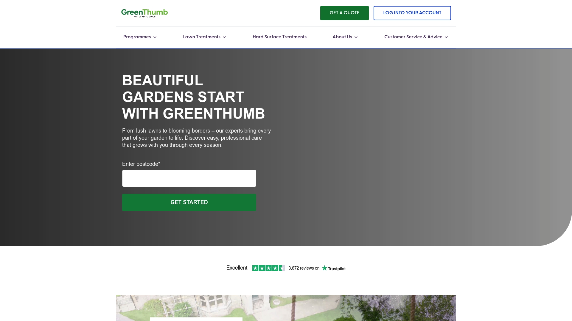Click the Excellent rating text
The width and height of the screenshot is (572, 321).
[237, 268]
